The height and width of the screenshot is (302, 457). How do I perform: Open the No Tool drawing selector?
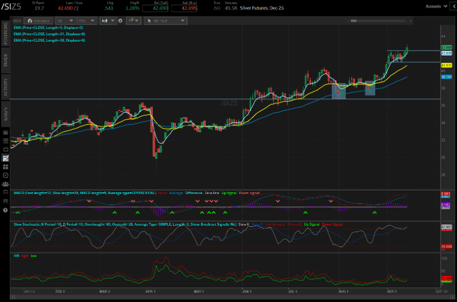coord(165,21)
